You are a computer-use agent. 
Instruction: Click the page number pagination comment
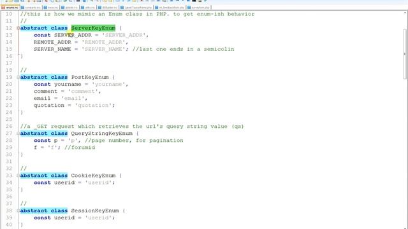click(135, 141)
